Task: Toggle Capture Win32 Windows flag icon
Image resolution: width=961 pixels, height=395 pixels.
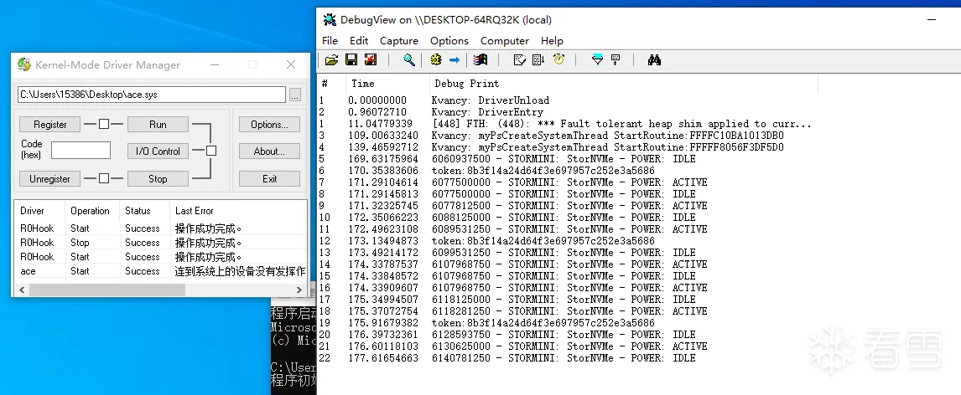Action: pyautogui.click(x=480, y=60)
